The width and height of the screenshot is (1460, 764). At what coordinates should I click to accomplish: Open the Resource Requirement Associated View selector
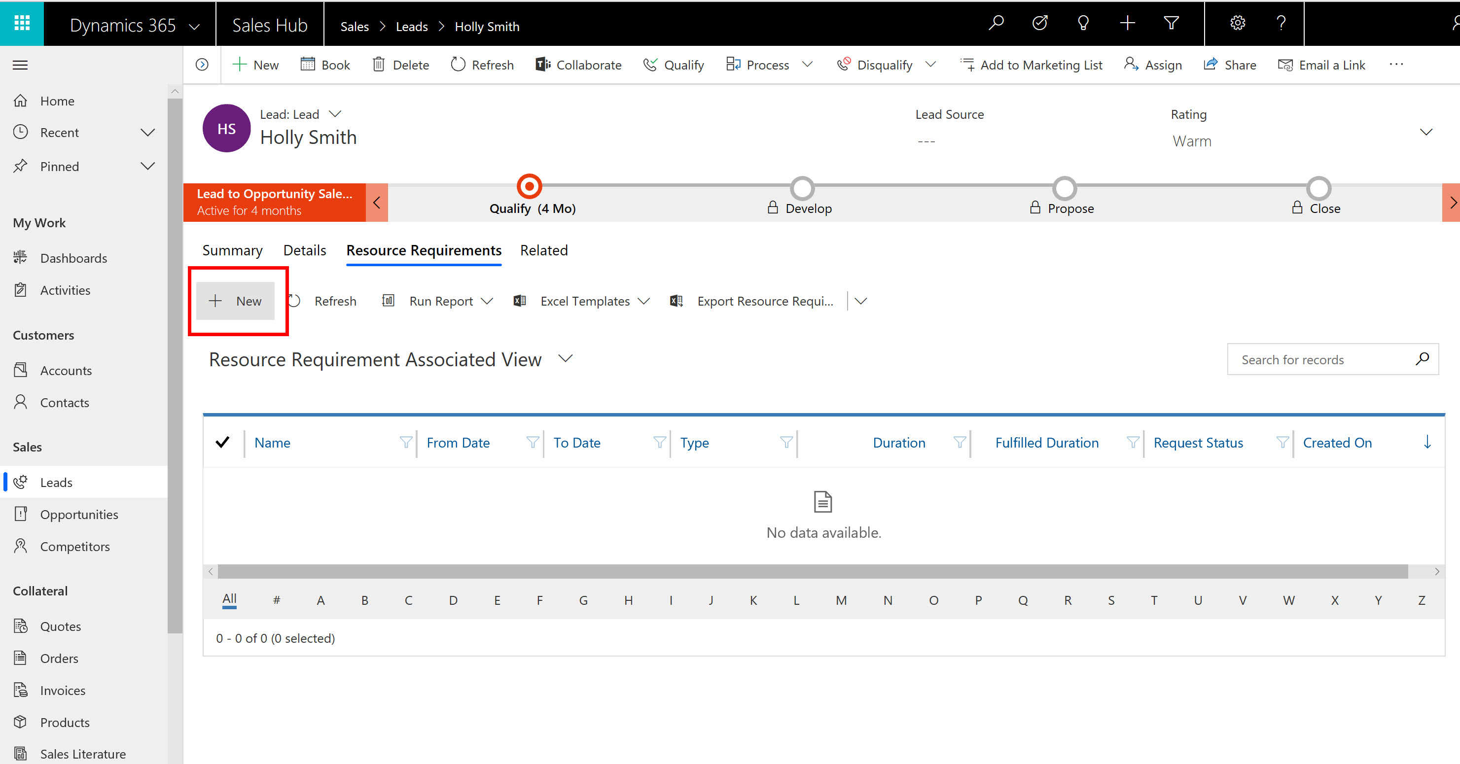[x=565, y=359]
